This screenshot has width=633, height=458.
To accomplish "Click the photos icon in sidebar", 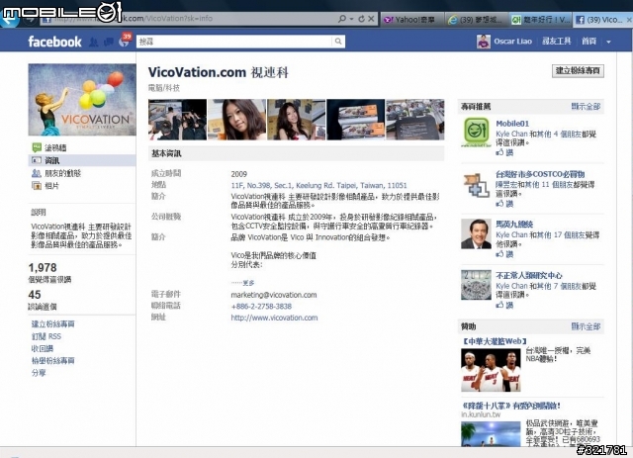I will [x=37, y=186].
